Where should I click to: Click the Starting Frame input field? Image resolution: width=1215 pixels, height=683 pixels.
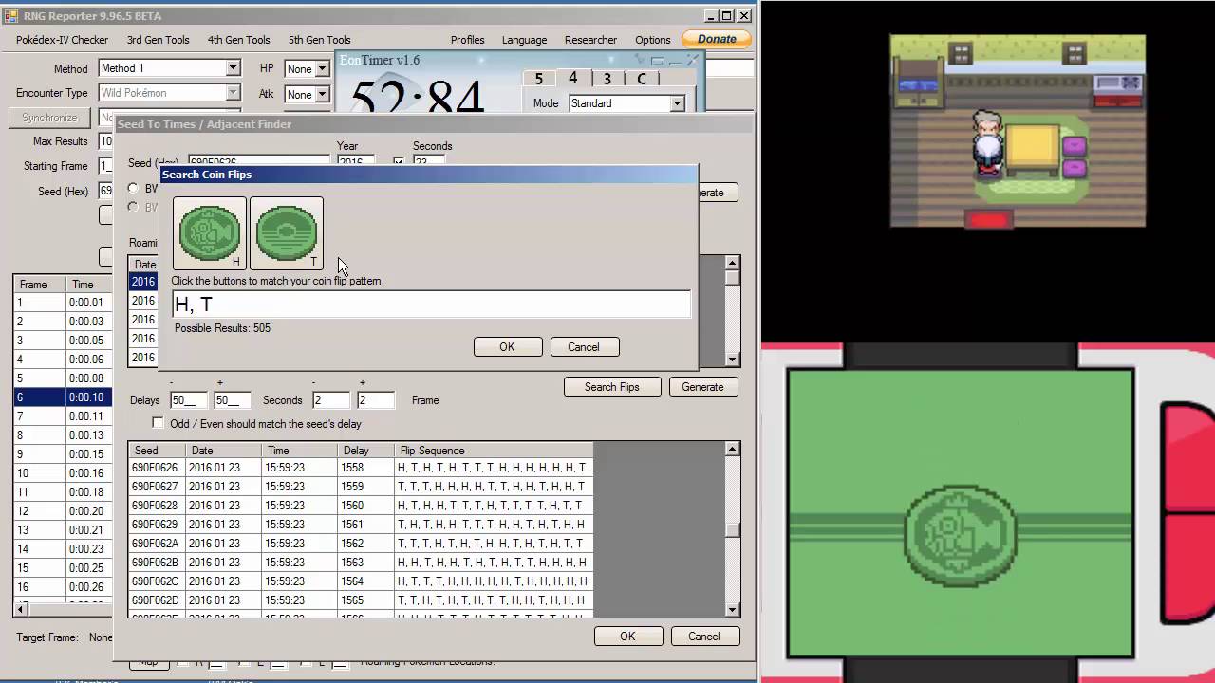point(105,166)
